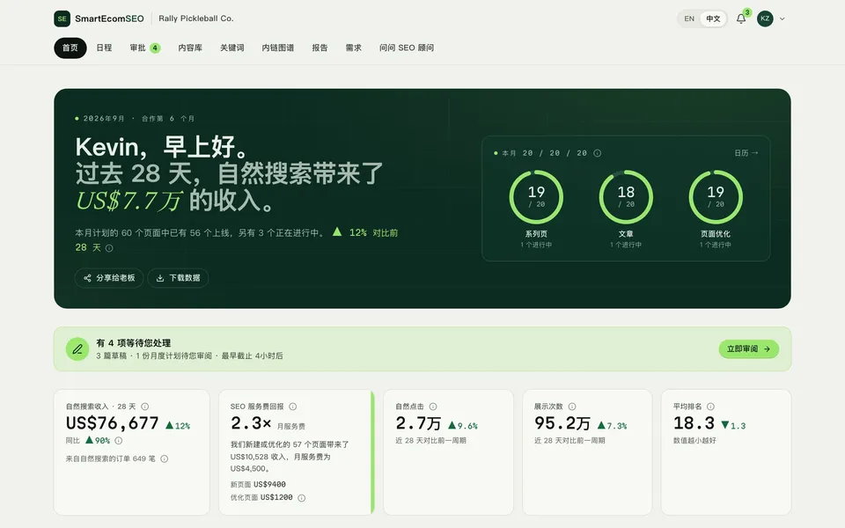Click the download icon in 下载数据
The width and height of the screenshot is (845, 528).
coord(160,278)
